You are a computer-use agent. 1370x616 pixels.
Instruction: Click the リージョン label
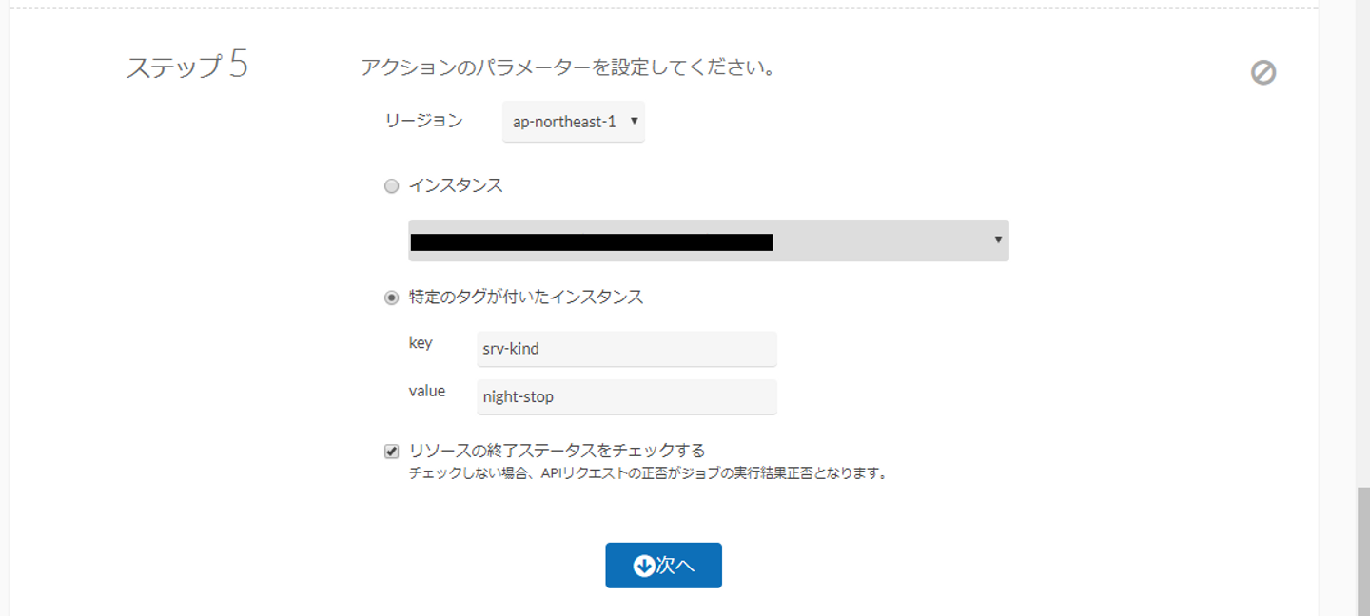click(424, 121)
